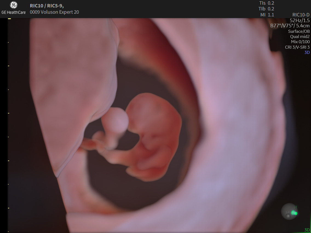
Task: Click the TIb 0.2 thermal index readout
Action: (266, 9)
